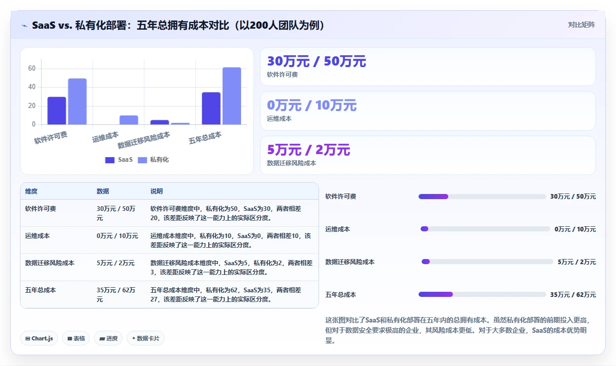
Task: Click the Chart.js tag chip
Action: (39, 338)
